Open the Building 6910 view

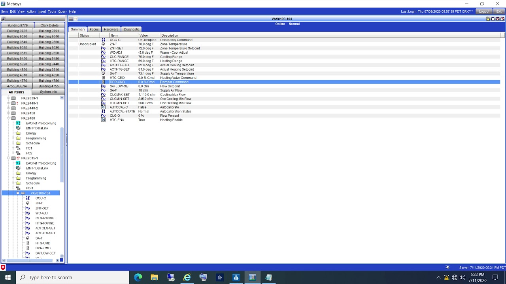(x=49, y=69)
